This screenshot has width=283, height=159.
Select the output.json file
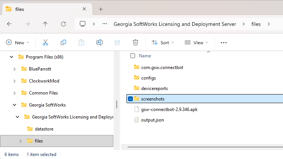152,120
